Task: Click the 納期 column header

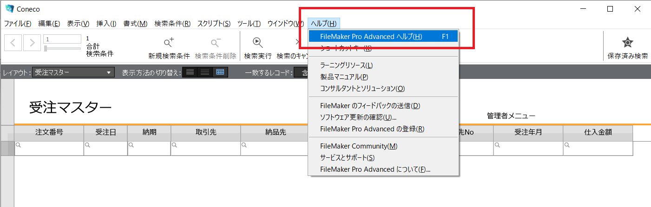Action: [x=149, y=132]
